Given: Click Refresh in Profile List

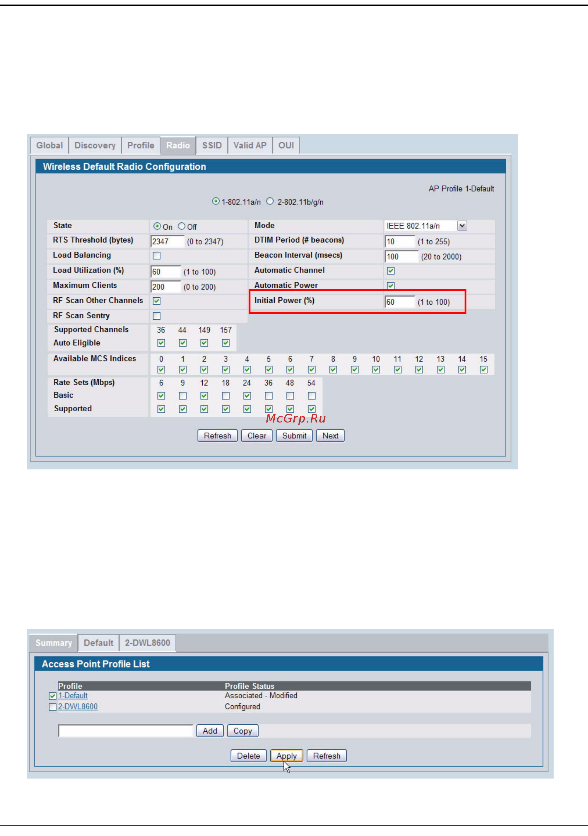Looking at the screenshot, I should pos(327,756).
